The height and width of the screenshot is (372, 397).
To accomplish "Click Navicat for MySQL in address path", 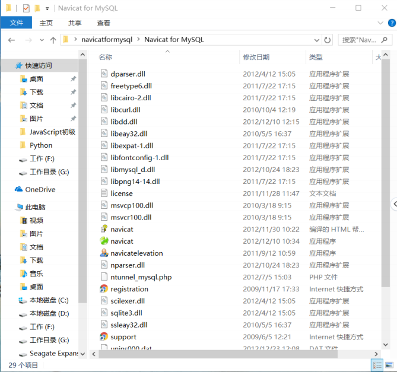I will (174, 40).
